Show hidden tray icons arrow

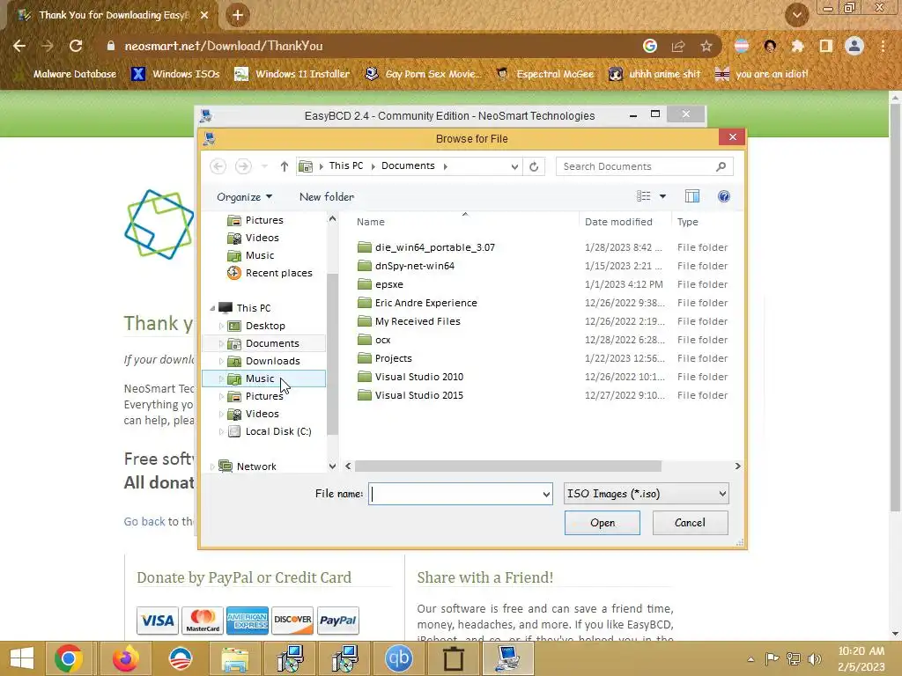tap(750, 659)
